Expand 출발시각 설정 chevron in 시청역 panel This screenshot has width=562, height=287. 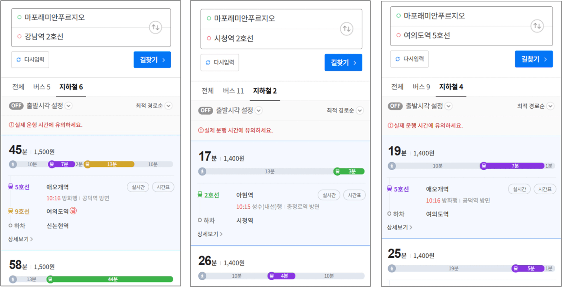(259, 110)
